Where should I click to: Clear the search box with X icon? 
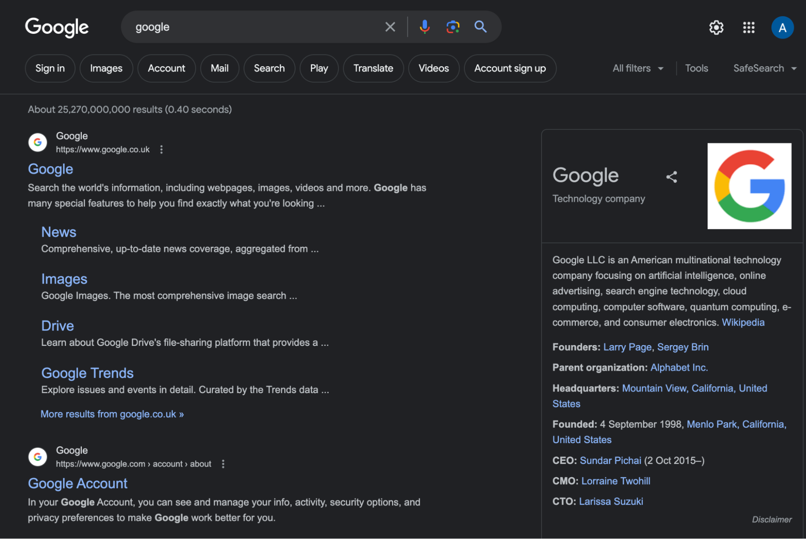(x=390, y=27)
